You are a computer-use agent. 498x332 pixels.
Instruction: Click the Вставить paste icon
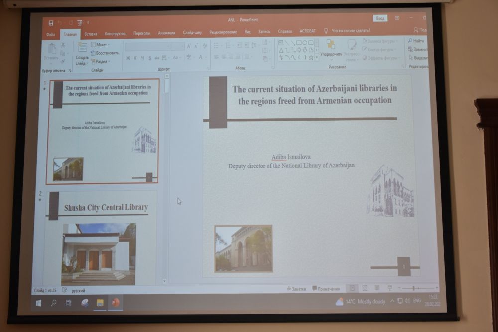[52, 49]
